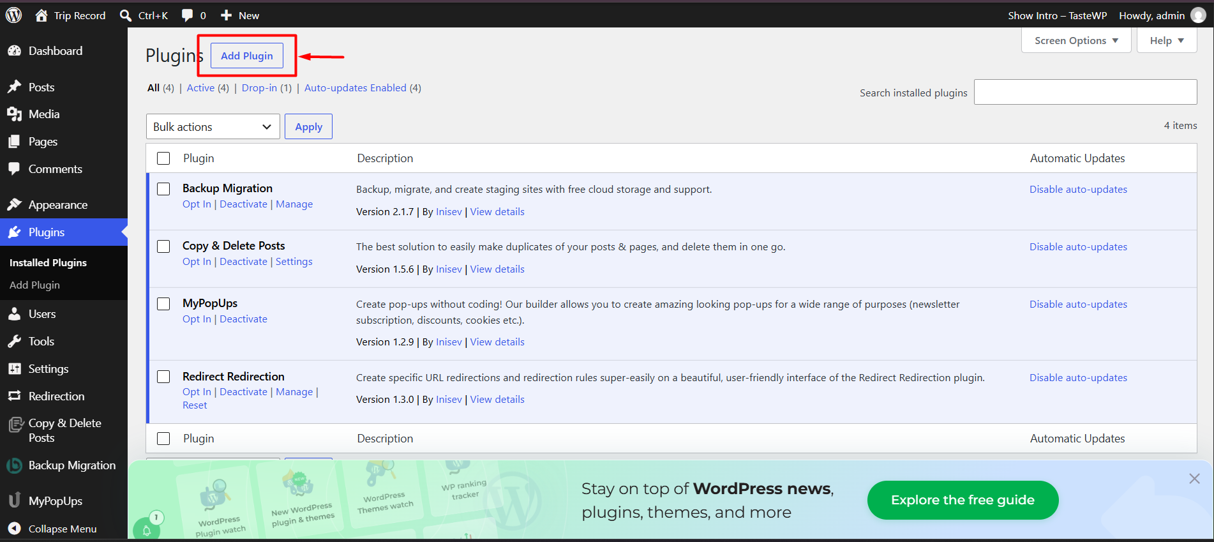Click the admin avatar icon
The width and height of the screenshot is (1214, 542).
tap(1198, 15)
